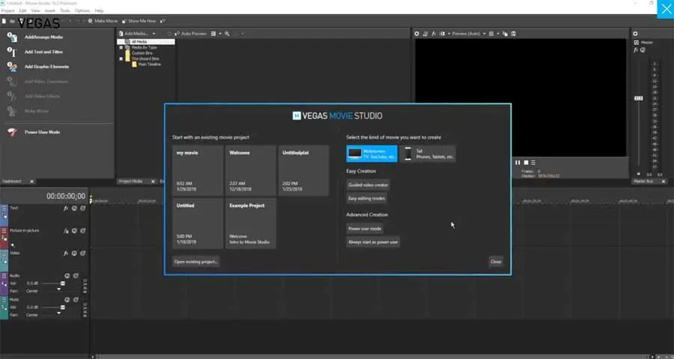Image resolution: width=674 pixels, height=359 pixels.
Task: Open Preview (Auto) quality dropdown
Action: [484, 34]
